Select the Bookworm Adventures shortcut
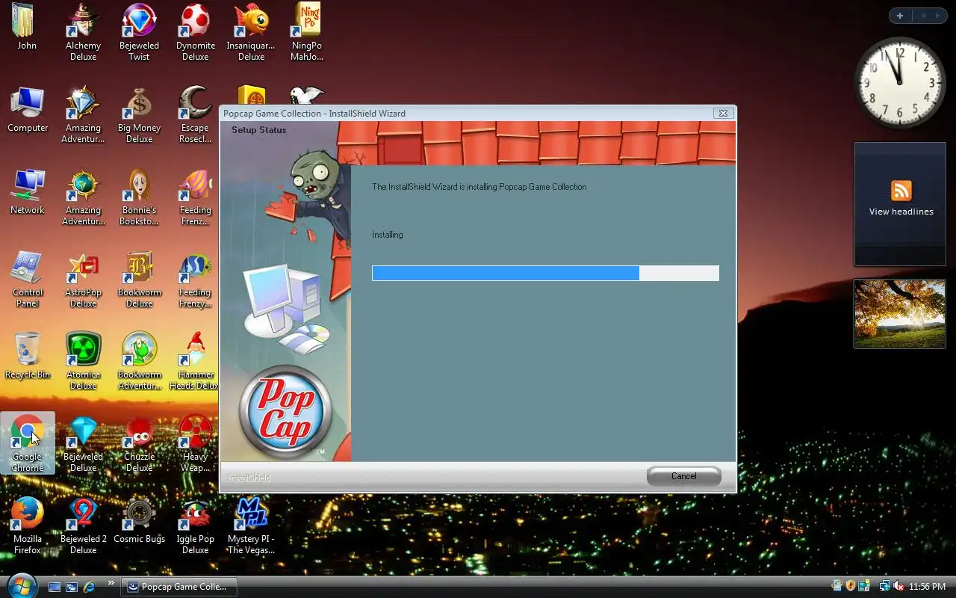Screen dimensions: 956x598 (x=139, y=361)
